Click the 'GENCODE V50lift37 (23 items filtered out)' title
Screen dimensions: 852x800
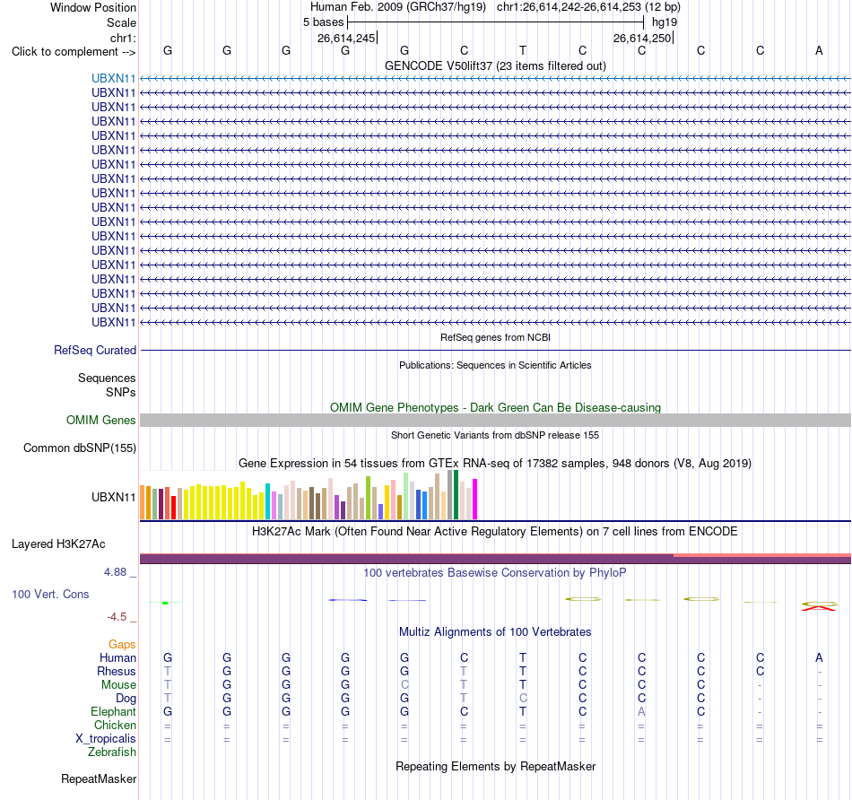[x=495, y=65]
